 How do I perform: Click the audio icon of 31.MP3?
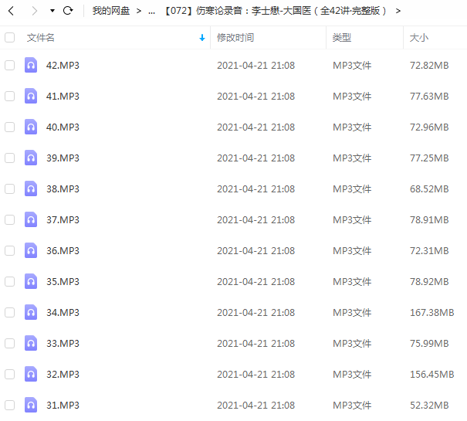[31, 405]
